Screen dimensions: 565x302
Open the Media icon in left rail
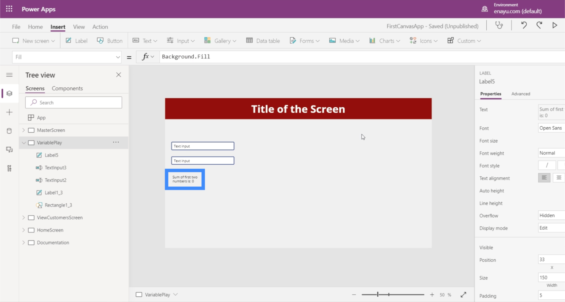pos(9,149)
